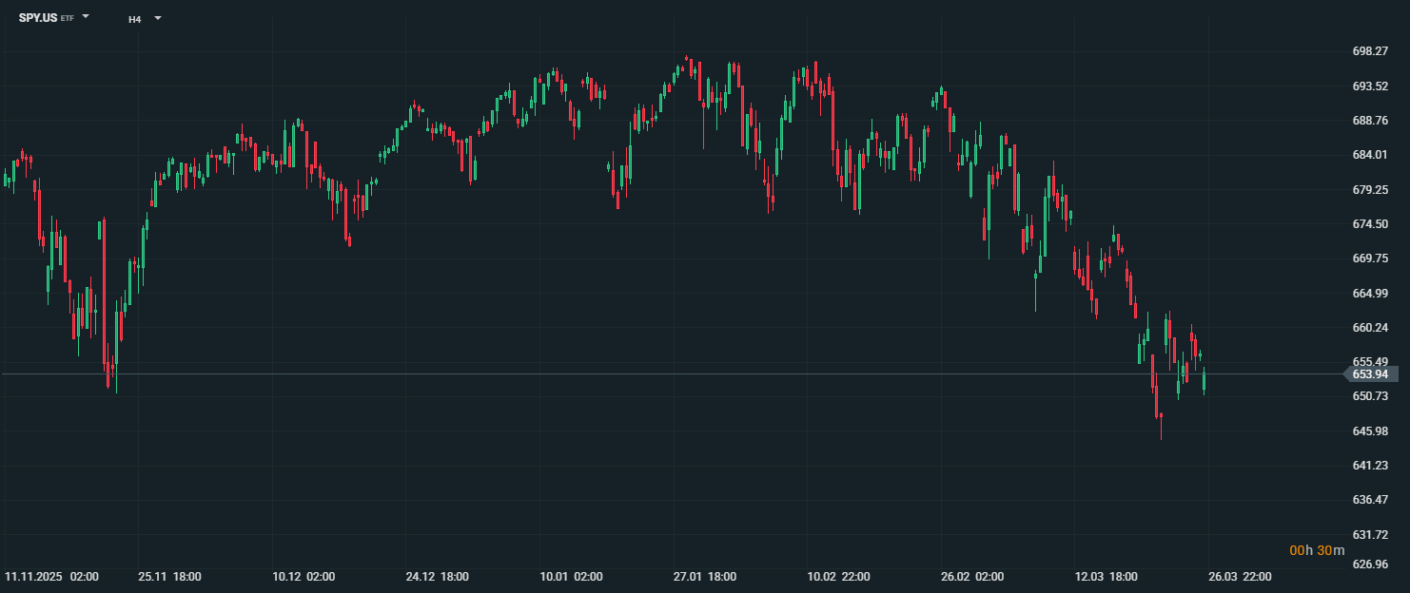Select the 24.12 18:00 time label
This screenshot has height=593, width=1410.
pyautogui.click(x=437, y=577)
